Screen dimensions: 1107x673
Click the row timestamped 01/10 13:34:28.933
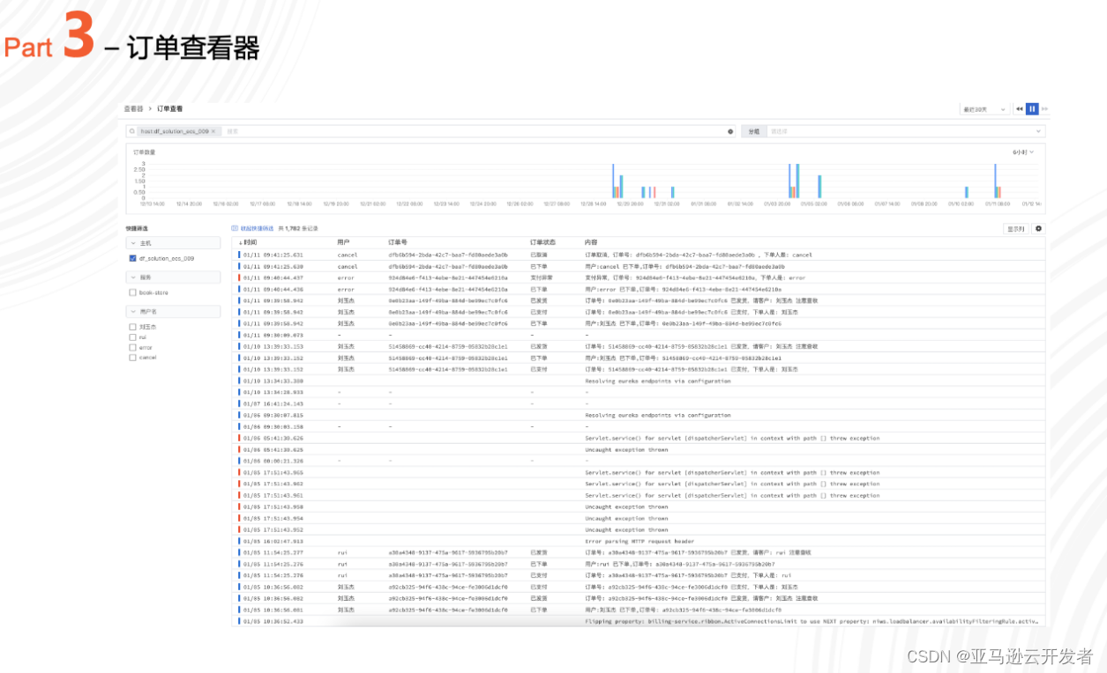639,392
